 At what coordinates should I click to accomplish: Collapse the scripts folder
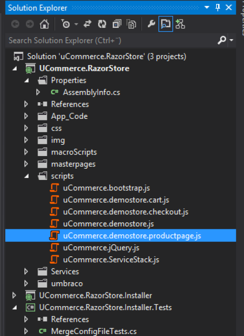pos(26,176)
